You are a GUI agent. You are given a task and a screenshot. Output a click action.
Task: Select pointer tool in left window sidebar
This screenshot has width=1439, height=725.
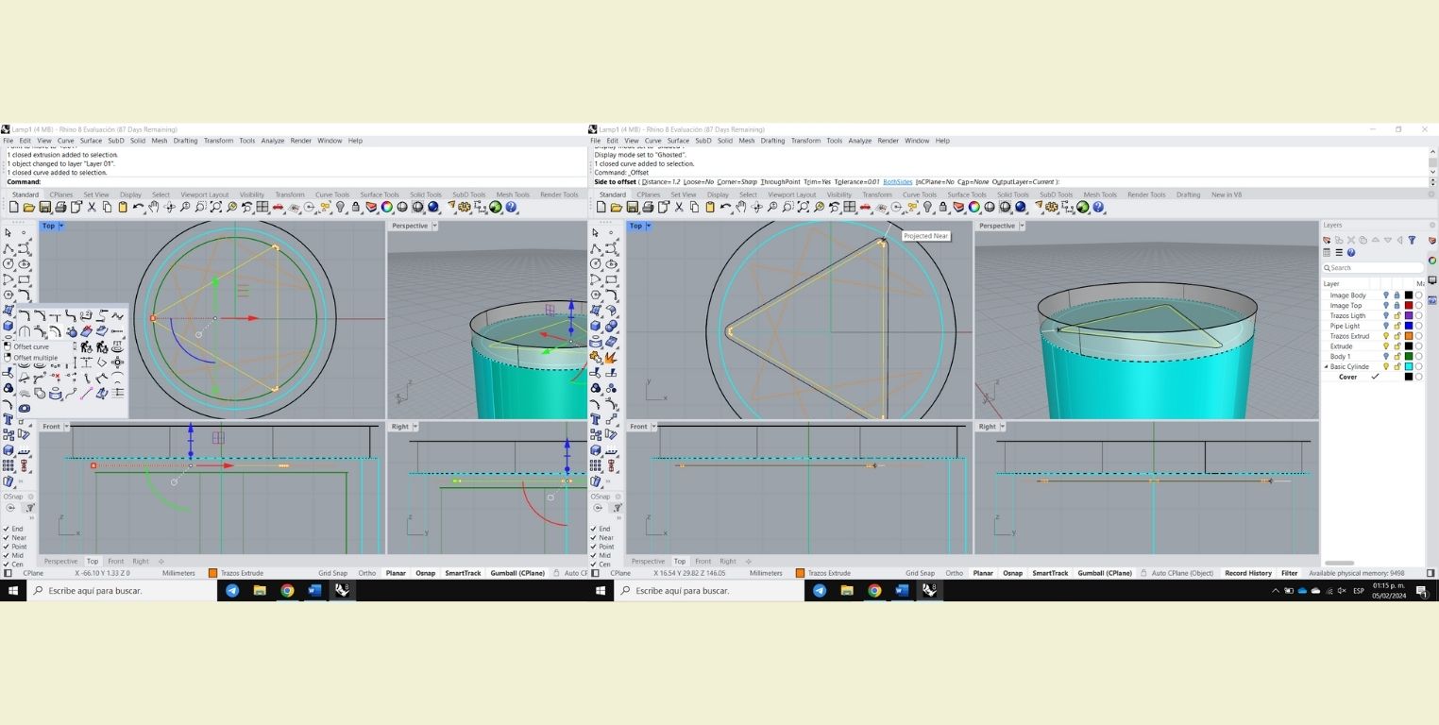pyautogui.click(x=8, y=232)
